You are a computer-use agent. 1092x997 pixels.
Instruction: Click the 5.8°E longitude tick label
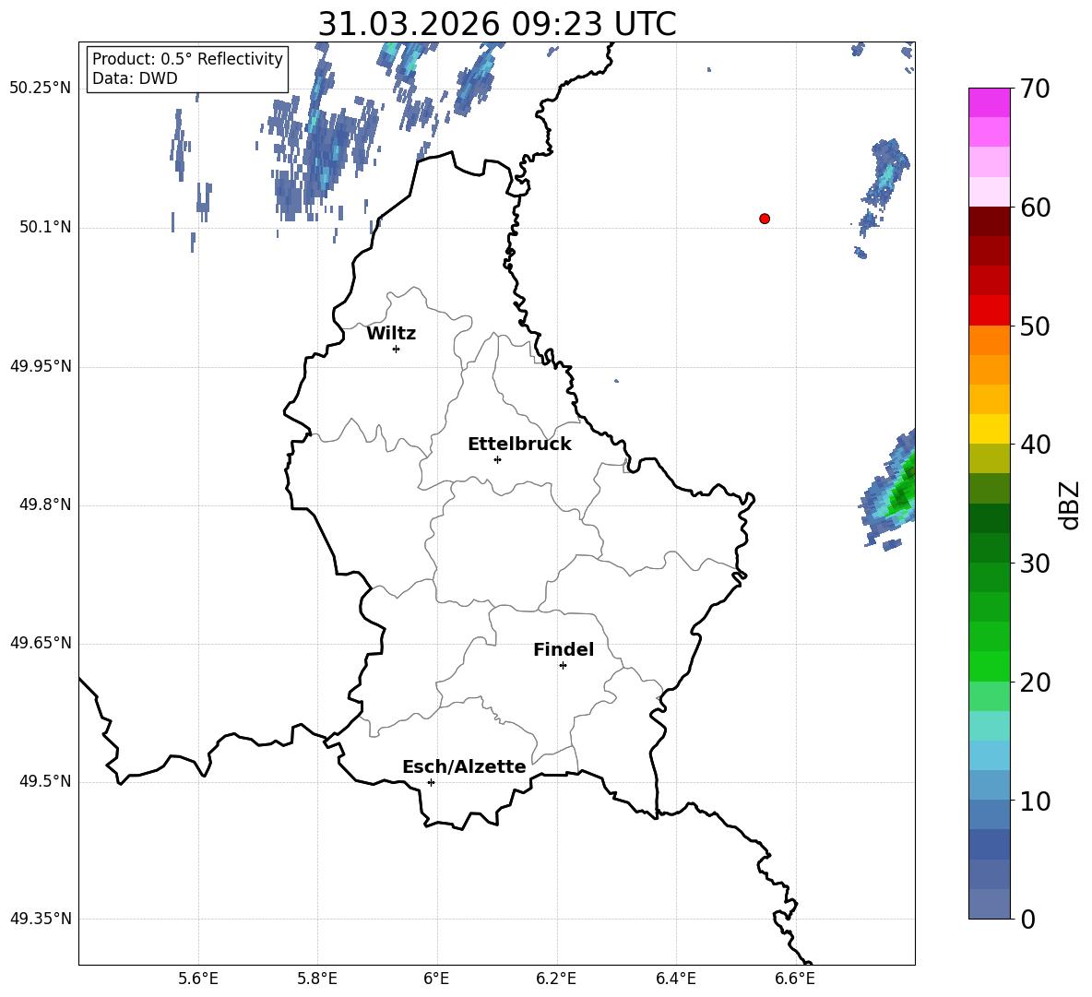(317, 979)
